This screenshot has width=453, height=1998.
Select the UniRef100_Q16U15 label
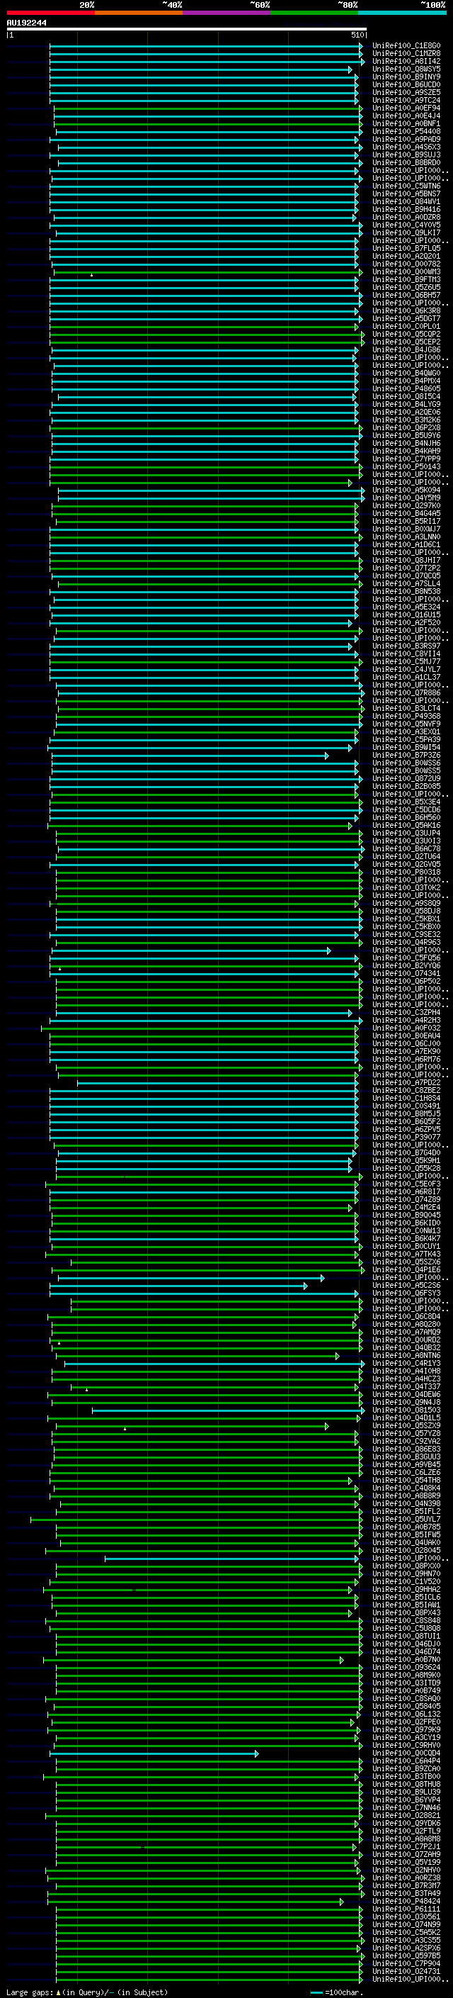406,615
